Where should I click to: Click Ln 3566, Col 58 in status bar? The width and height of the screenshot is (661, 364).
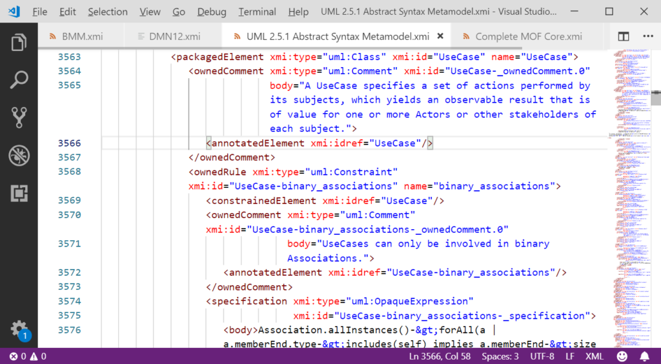click(440, 356)
